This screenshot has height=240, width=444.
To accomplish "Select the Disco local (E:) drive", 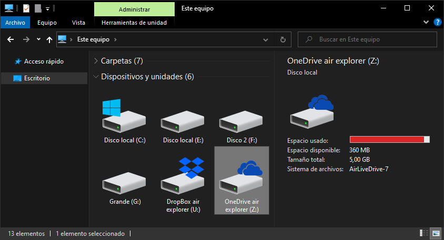I will coord(183,122).
